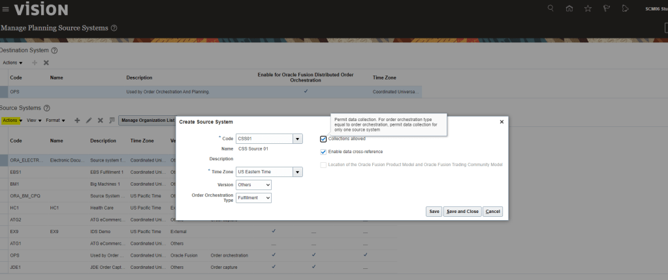
Task: Open the Watchlist flag icon
Action: click(606, 8)
